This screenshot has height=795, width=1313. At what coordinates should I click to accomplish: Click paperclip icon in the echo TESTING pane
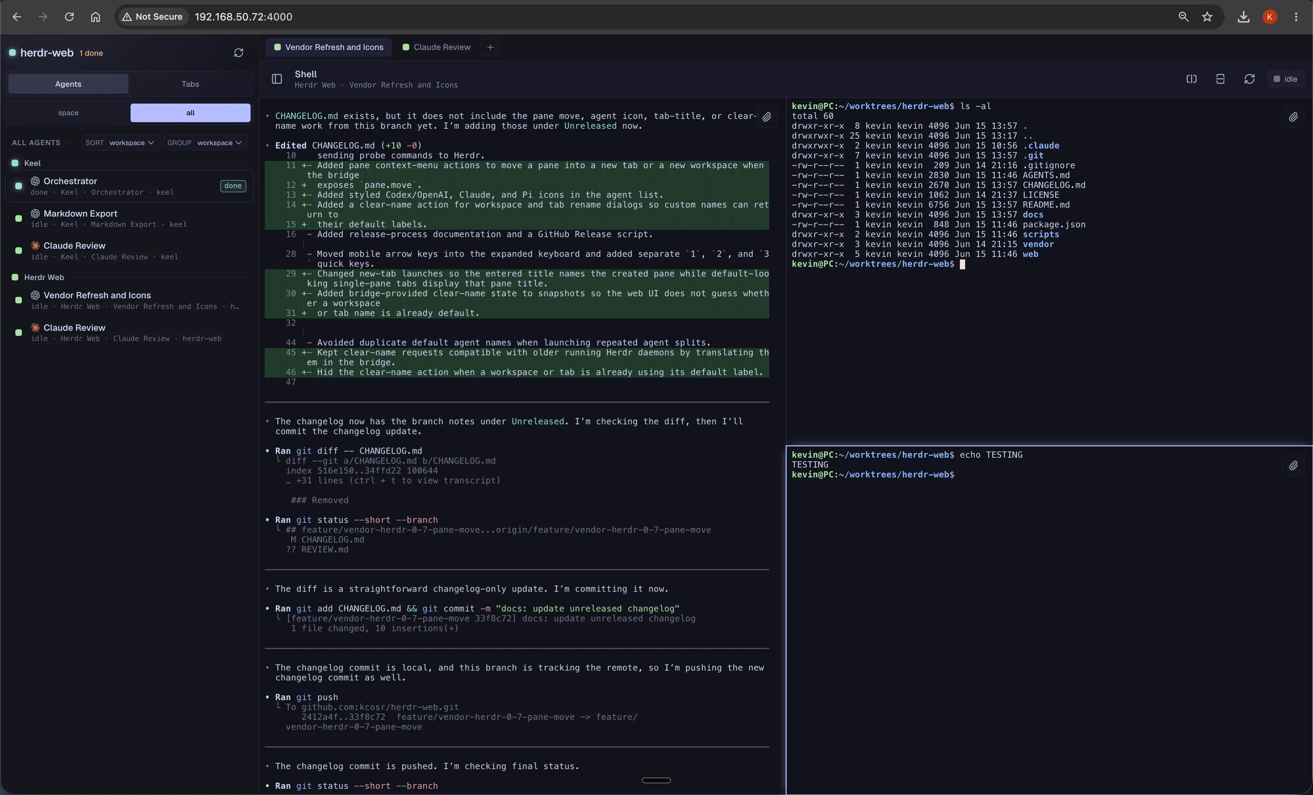point(1293,466)
